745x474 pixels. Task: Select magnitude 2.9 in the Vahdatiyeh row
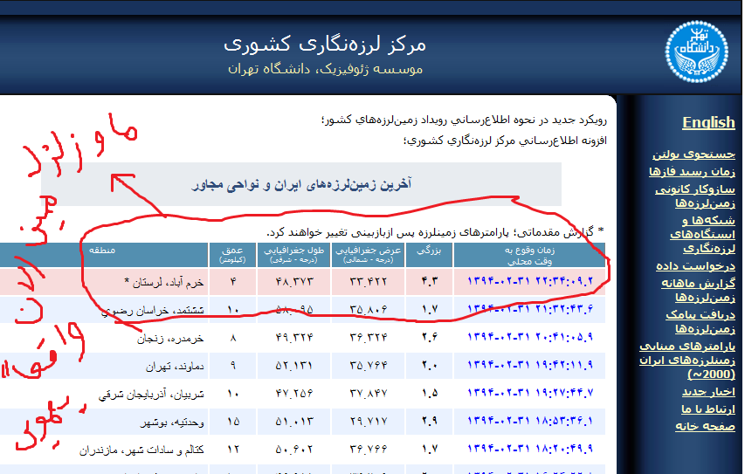[x=429, y=422]
